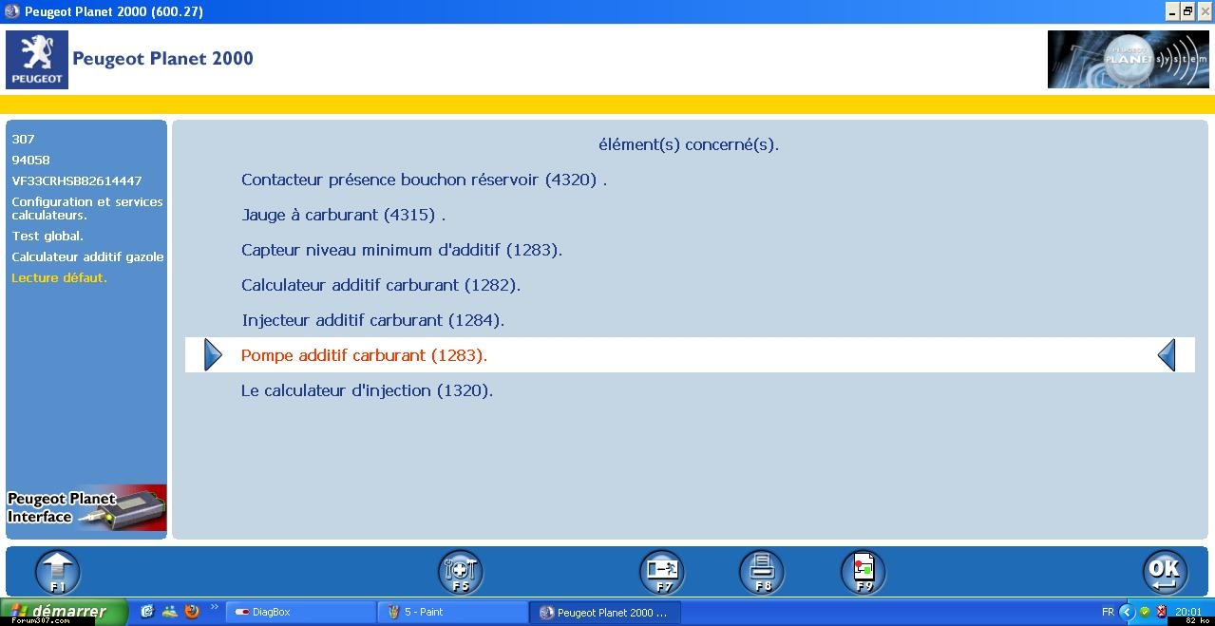
Task: Switch to 5 - Paint taskbar window
Action: click(452, 613)
